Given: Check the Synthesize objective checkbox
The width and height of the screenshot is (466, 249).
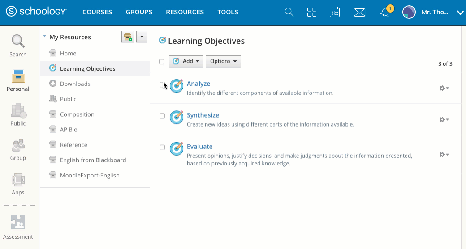Looking at the screenshot, I should coord(162,116).
